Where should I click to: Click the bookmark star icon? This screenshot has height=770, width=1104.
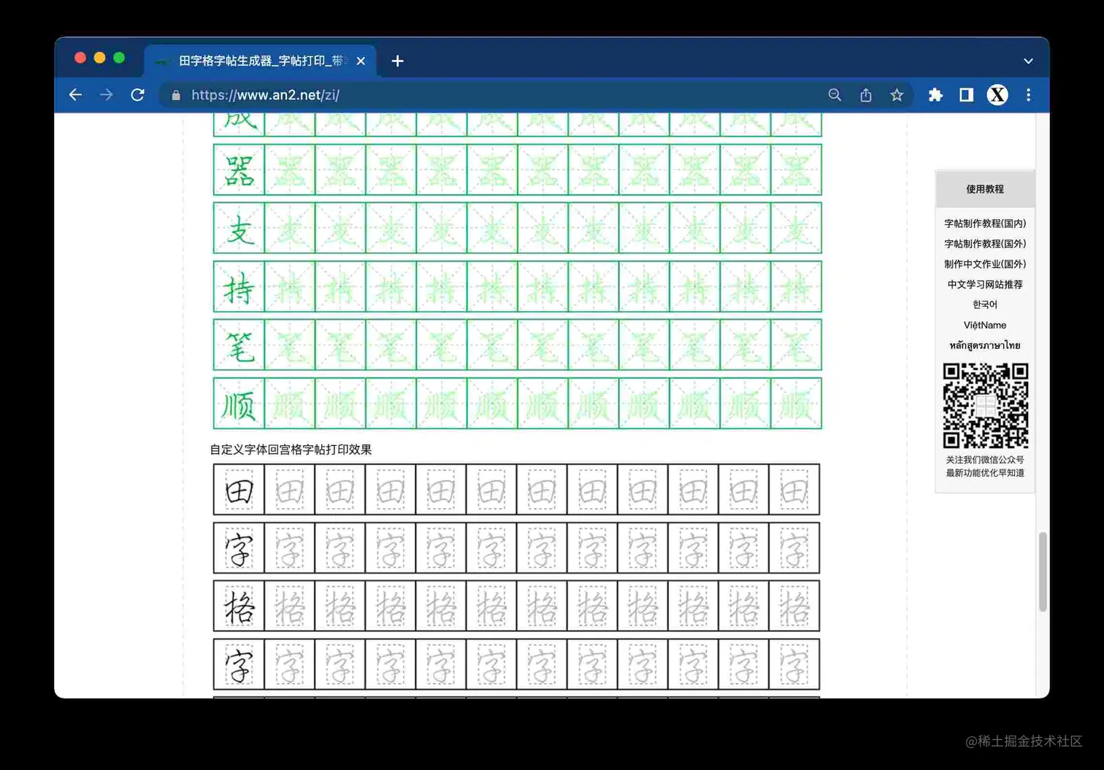point(897,95)
